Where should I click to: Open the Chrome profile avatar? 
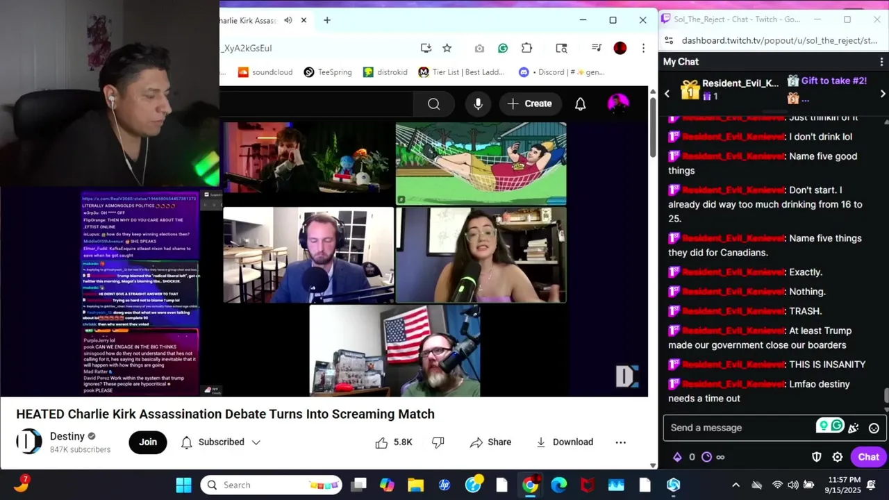click(620, 48)
